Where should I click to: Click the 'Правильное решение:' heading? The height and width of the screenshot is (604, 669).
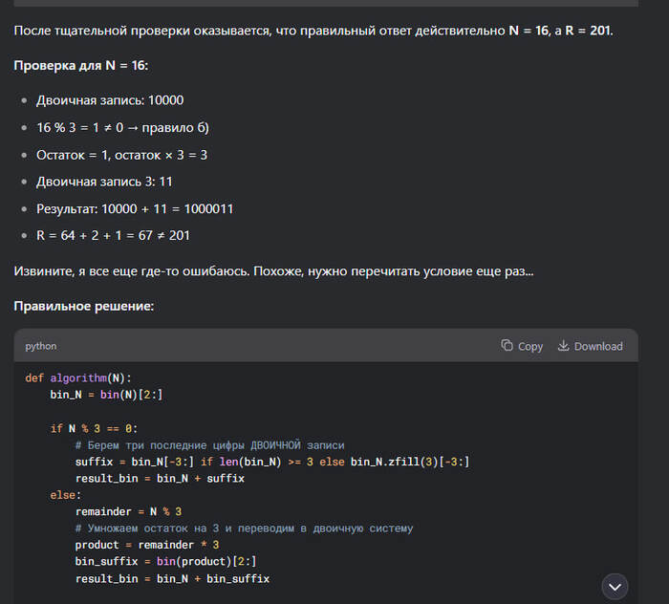84,306
